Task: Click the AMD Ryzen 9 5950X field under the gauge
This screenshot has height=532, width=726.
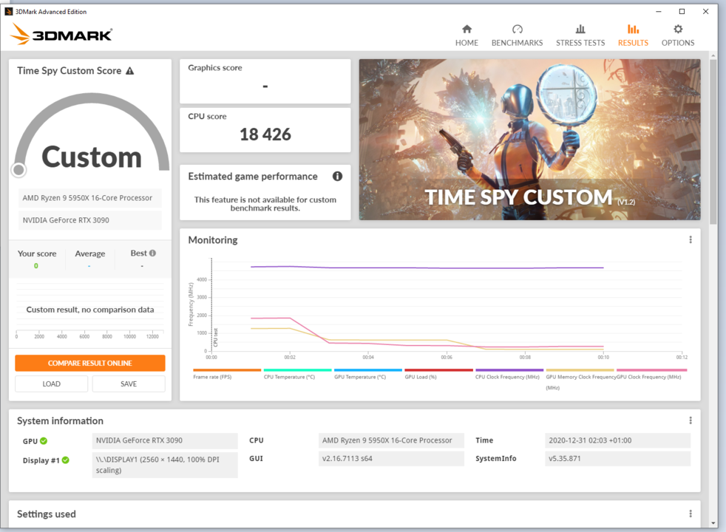Action: click(x=89, y=198)
